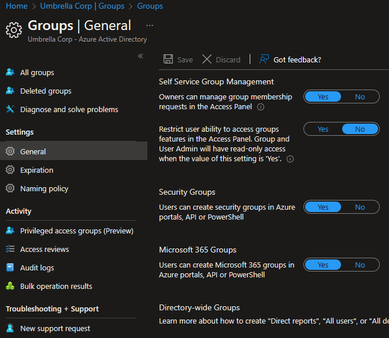Click the Self Service Group Management heading
The width and height of the screenshot is (389, 338).
[216, 81]
